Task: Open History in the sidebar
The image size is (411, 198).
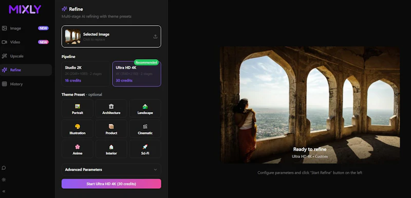Action: (x=25, y=84)
